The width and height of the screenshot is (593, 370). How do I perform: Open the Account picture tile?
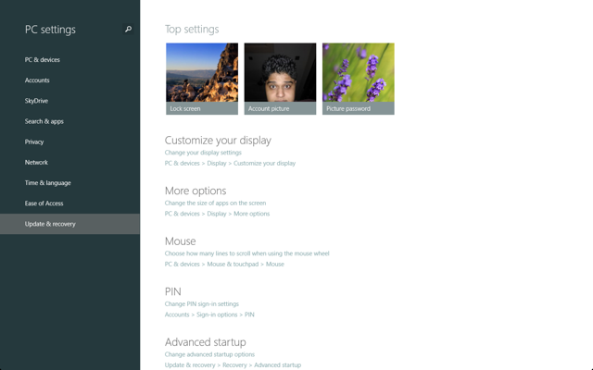281,79
